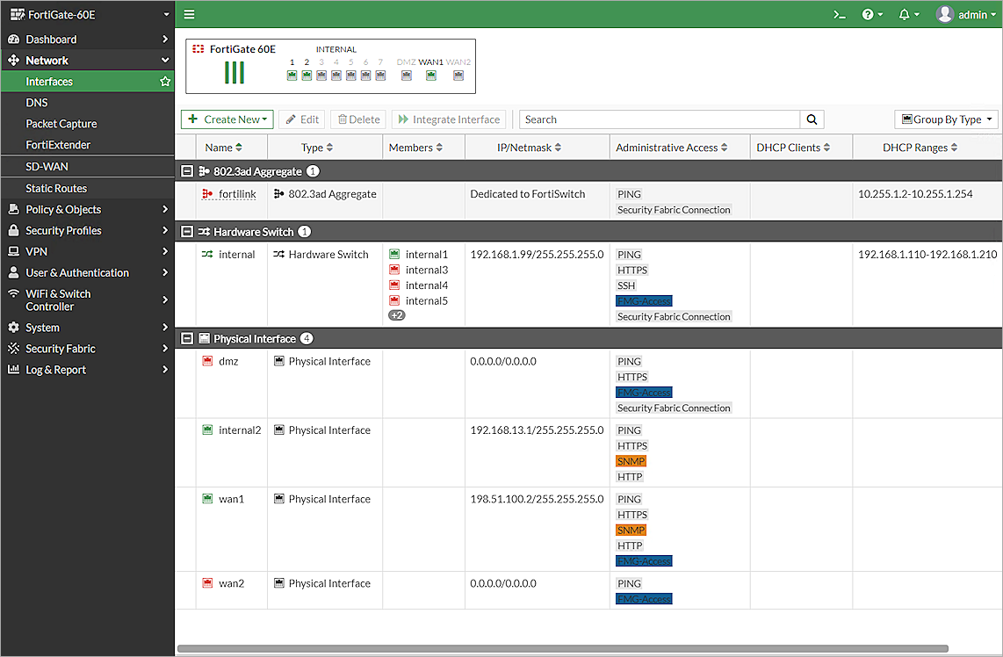The height and width of the screenshot is (657, 1003).
Task: Collapse the Hardware Switch group
Action: (187, 232)
